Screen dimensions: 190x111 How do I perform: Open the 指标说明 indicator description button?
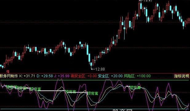coord(182,76)
